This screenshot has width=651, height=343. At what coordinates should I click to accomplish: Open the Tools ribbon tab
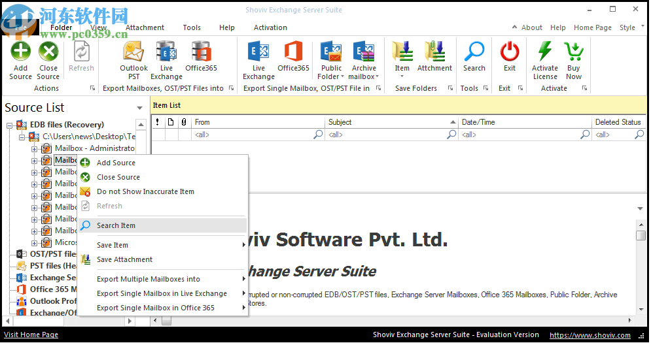coord(192,27)
